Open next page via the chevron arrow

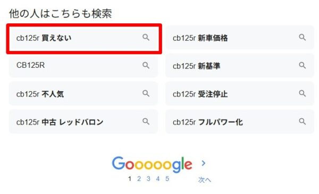pyautogui.click(x=204, y=163)
